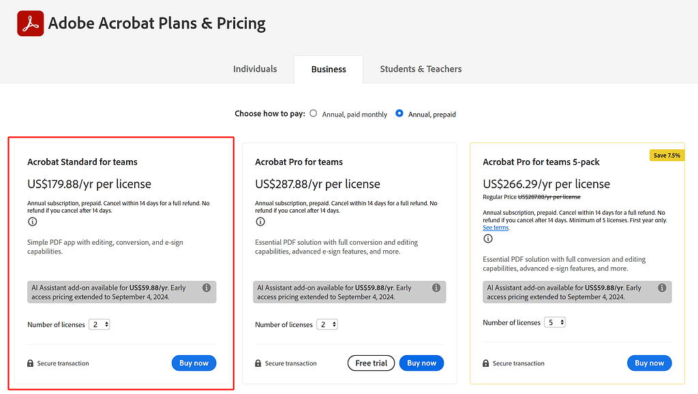This screenshot has width=698, height=394.
Task: Start Free trial of Acrobat Pro for teams
Action: 371,363
